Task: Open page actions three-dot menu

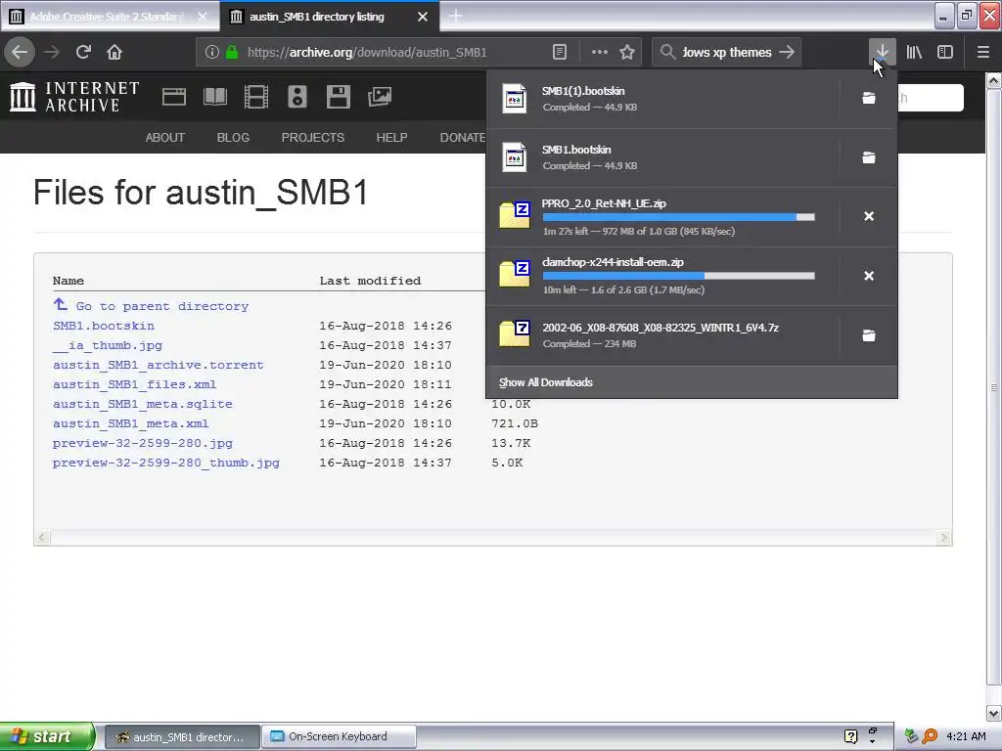Action: click(600, 52)
